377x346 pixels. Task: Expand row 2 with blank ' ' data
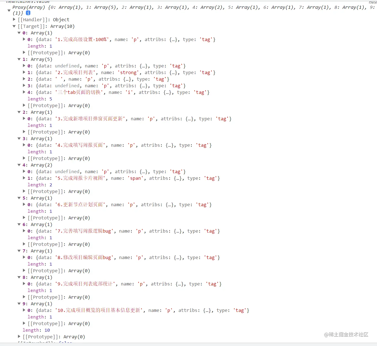pos(24,79)
